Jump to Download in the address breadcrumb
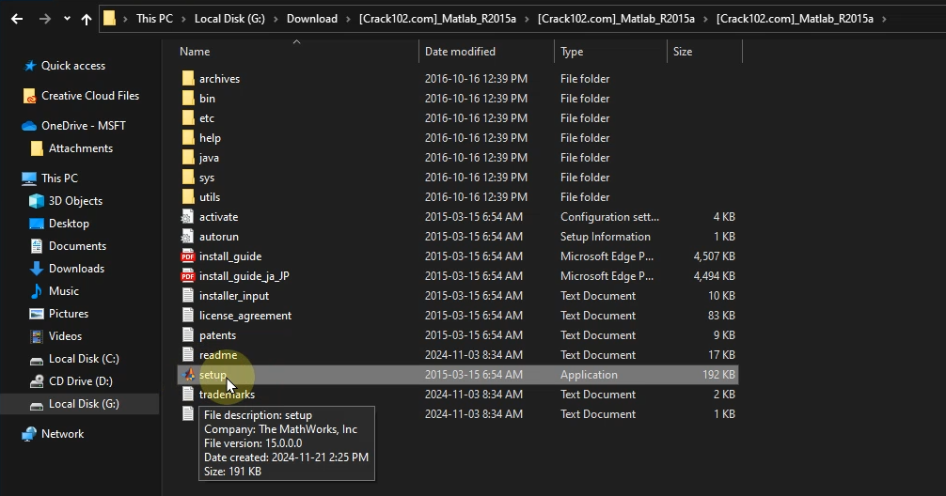 pos(311,19)
